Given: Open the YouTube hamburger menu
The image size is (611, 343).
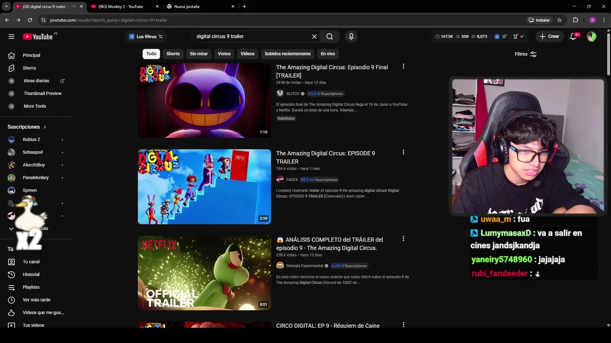Looking at the screenshot, I should pos(11,37).
